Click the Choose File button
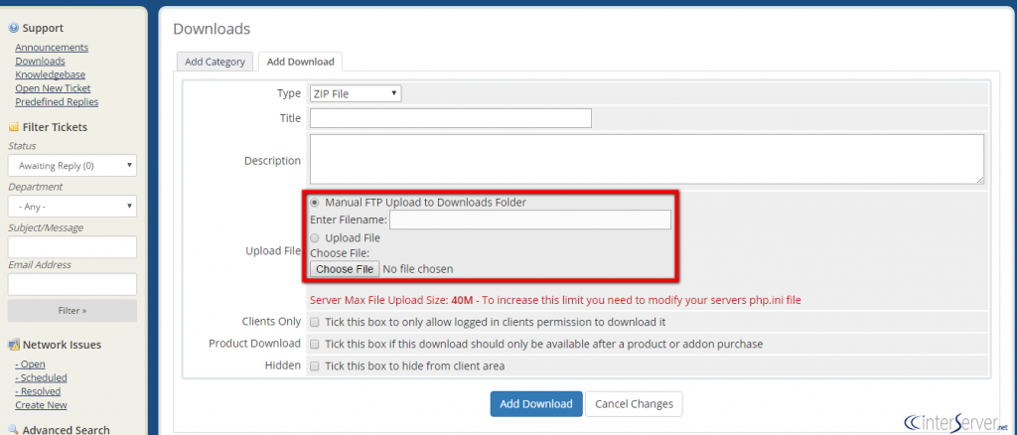Viewport: 1017px width, 435px height. (345, 268)
